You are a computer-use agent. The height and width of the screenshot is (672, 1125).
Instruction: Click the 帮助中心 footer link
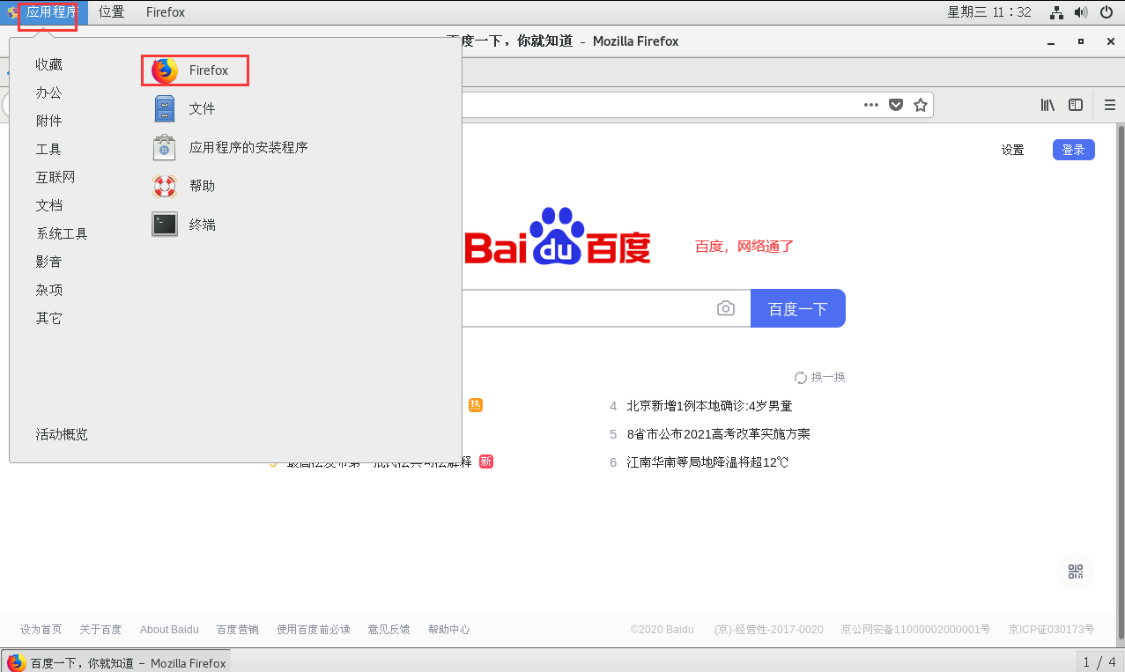pyautogui.click(x=449, y=629)
